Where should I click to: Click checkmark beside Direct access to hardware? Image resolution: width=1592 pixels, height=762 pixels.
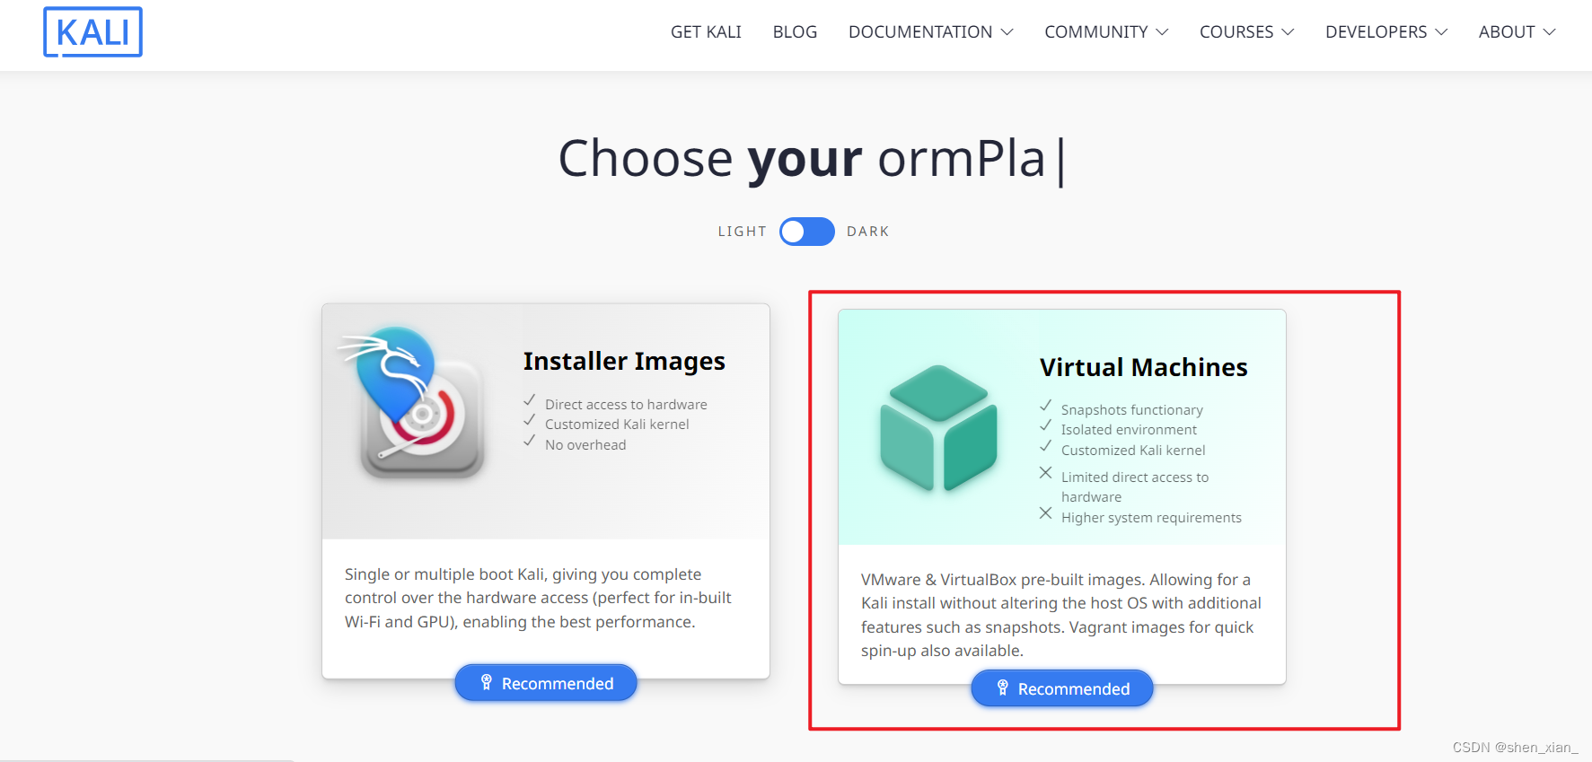pos(530,400)
